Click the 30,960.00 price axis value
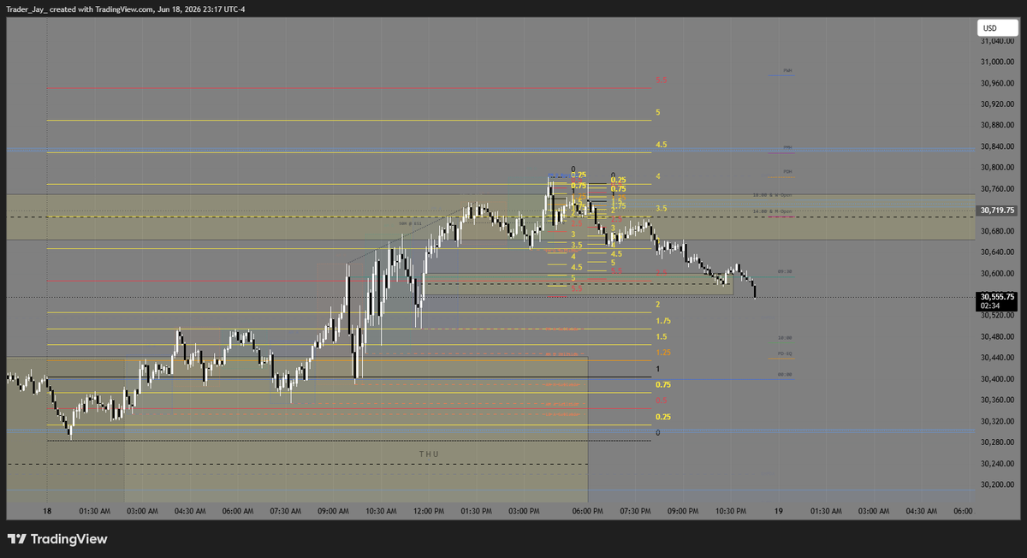The height and width of the screenshot is (558, 1027). pos(997,83)
